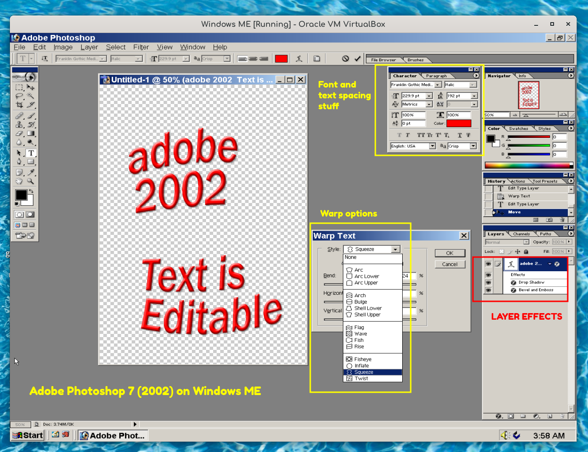Open the Layer menu
Viewport: 588px width, 452px height.
click(x=89, y=47)
